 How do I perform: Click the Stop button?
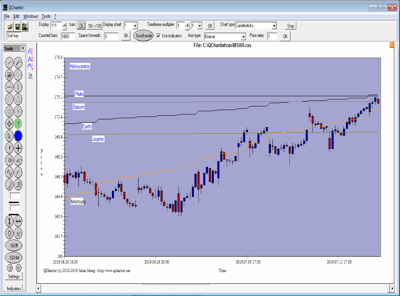pyautogui.click(x=290, y=26)
